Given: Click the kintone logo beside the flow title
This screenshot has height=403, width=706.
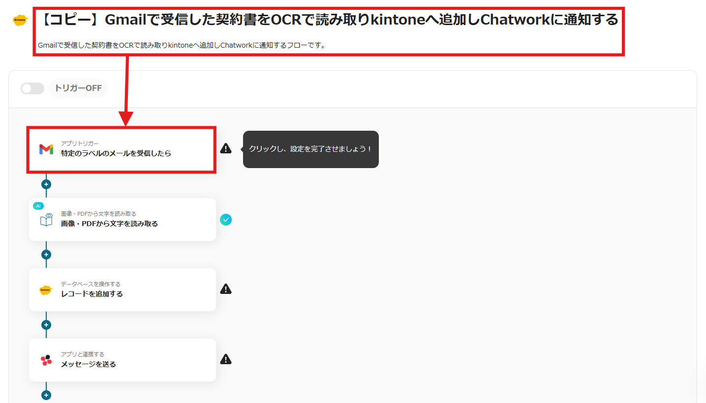Looking at the screenshot, I should (20, 20).
